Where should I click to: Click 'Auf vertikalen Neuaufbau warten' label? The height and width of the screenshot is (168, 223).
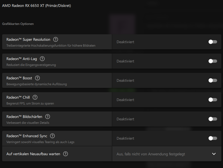[33, 154]
